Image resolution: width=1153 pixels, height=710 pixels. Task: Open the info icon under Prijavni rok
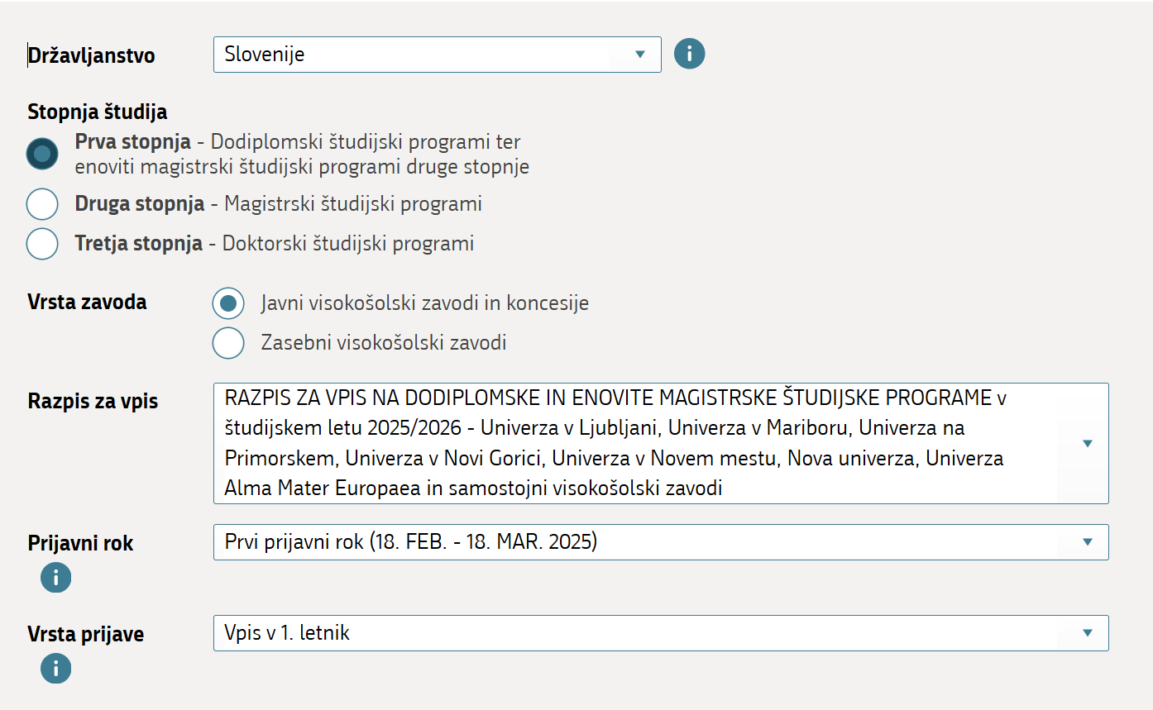pyautogui.click(x=55, y=578)
